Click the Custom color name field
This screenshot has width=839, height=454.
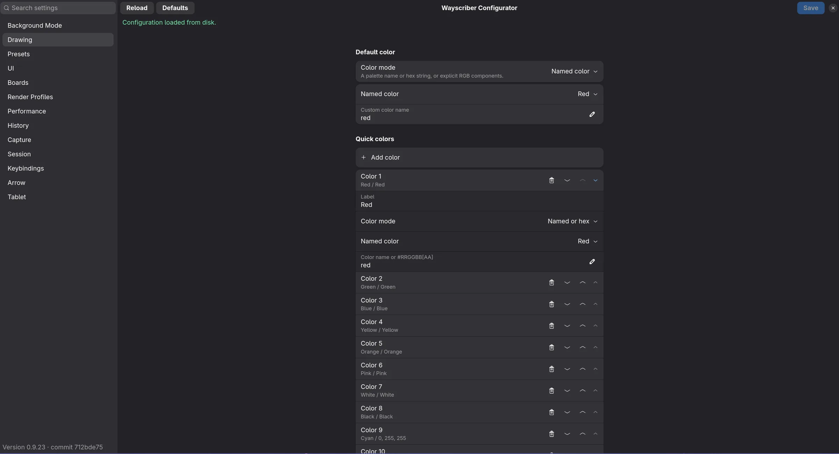point(479,114)
